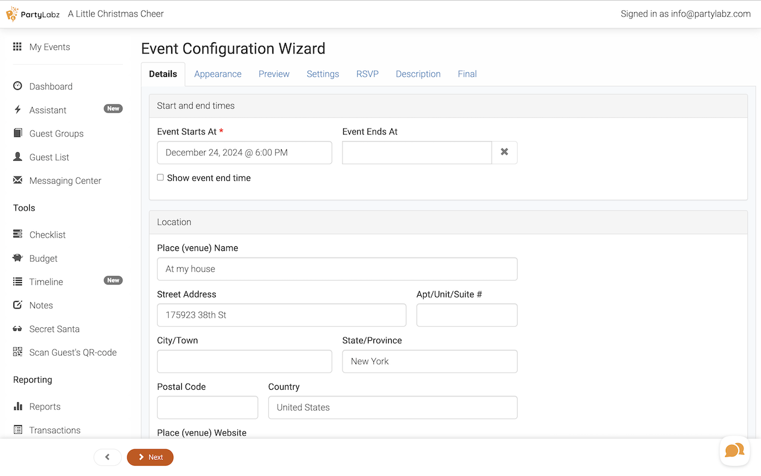The width and height of the screenshot is (761, 476).
Task: Click the orange Next button
Action: click(150, 457)
